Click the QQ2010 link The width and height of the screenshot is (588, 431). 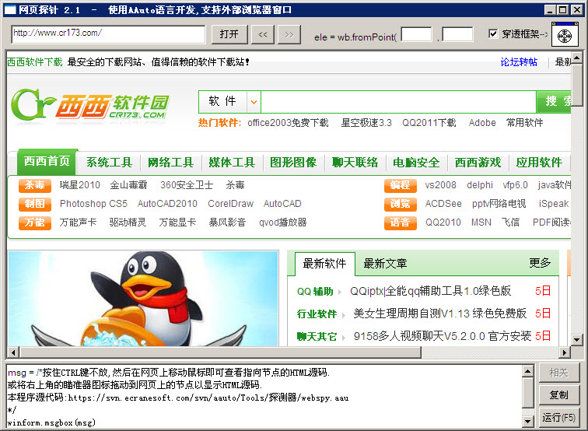pyautogui.click(x=443, y=223)
